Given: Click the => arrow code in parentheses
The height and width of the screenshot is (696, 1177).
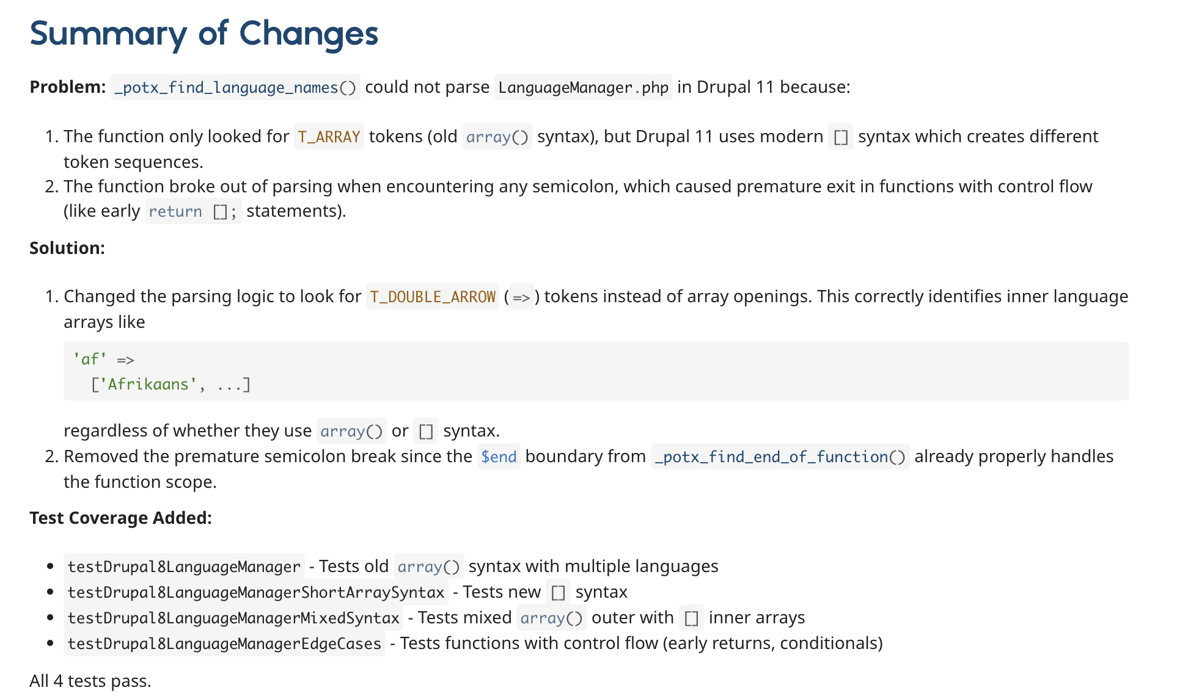Looking at the screenshot, I should [521, 298].
